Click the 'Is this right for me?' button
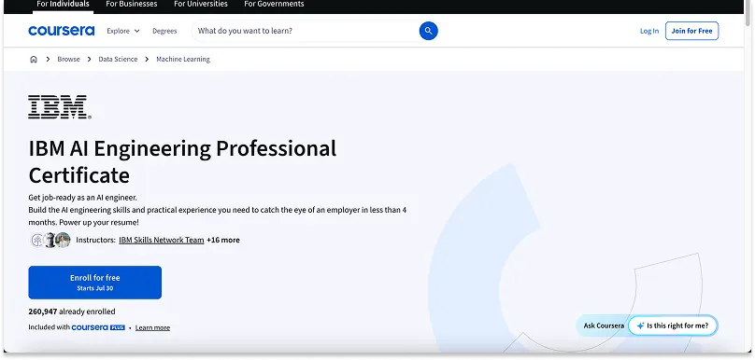 coord(673,325)
